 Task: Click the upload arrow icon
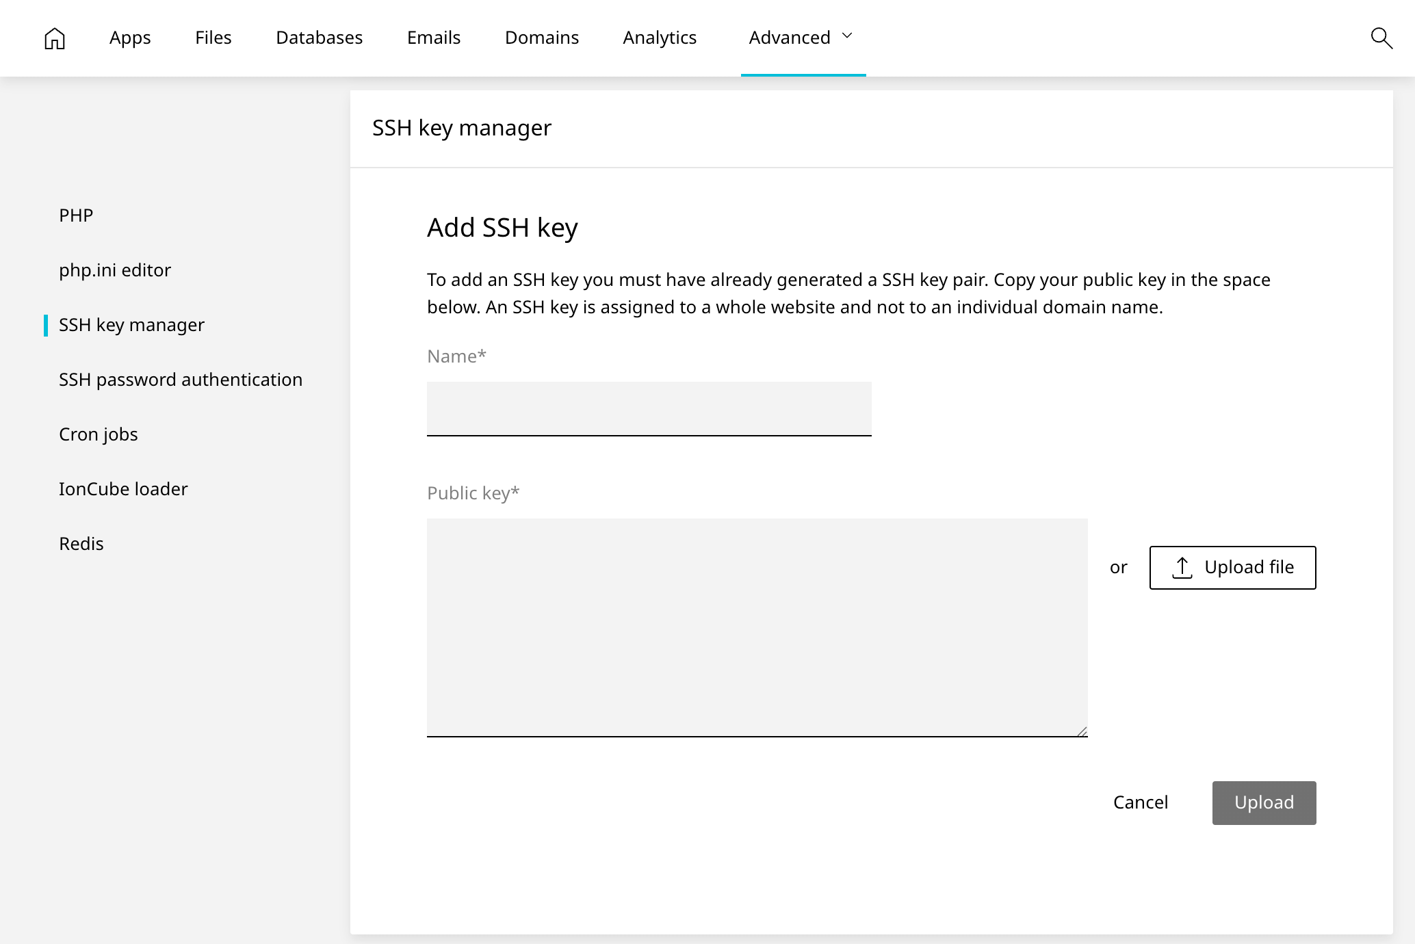[x=1182, y=568]
